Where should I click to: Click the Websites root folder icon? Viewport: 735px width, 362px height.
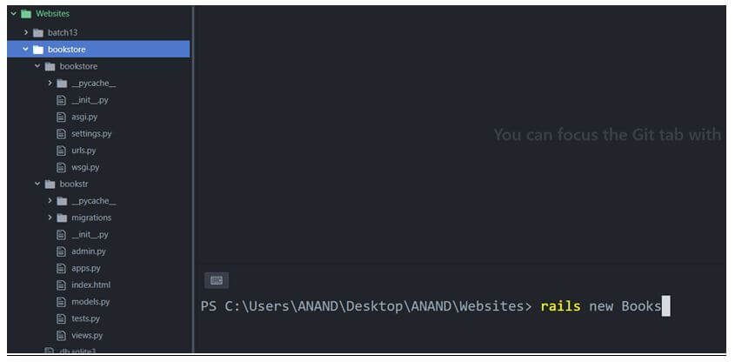pyautogui.click(x=26, y=14)
